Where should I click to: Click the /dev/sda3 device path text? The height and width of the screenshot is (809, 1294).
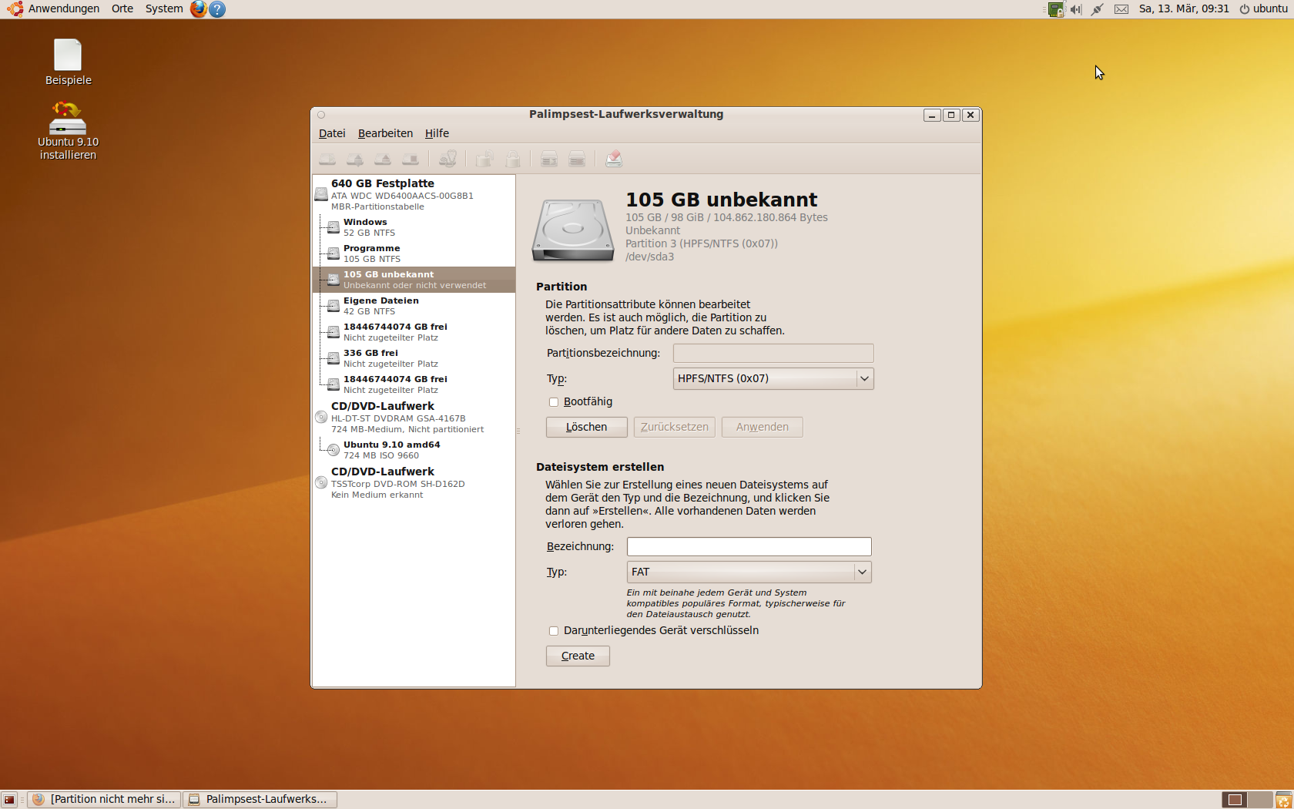pyautogui.click(x=649, y=257)
